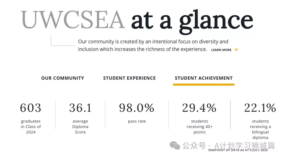The width and height of the screenshot is (284, 157).
Task: Click the diversity and inclusion description paragraph
Action: [x=153, y=45]
